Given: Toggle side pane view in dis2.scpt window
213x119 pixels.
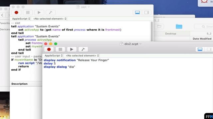Looking at the screenshot, I should [x=209, y=49].
